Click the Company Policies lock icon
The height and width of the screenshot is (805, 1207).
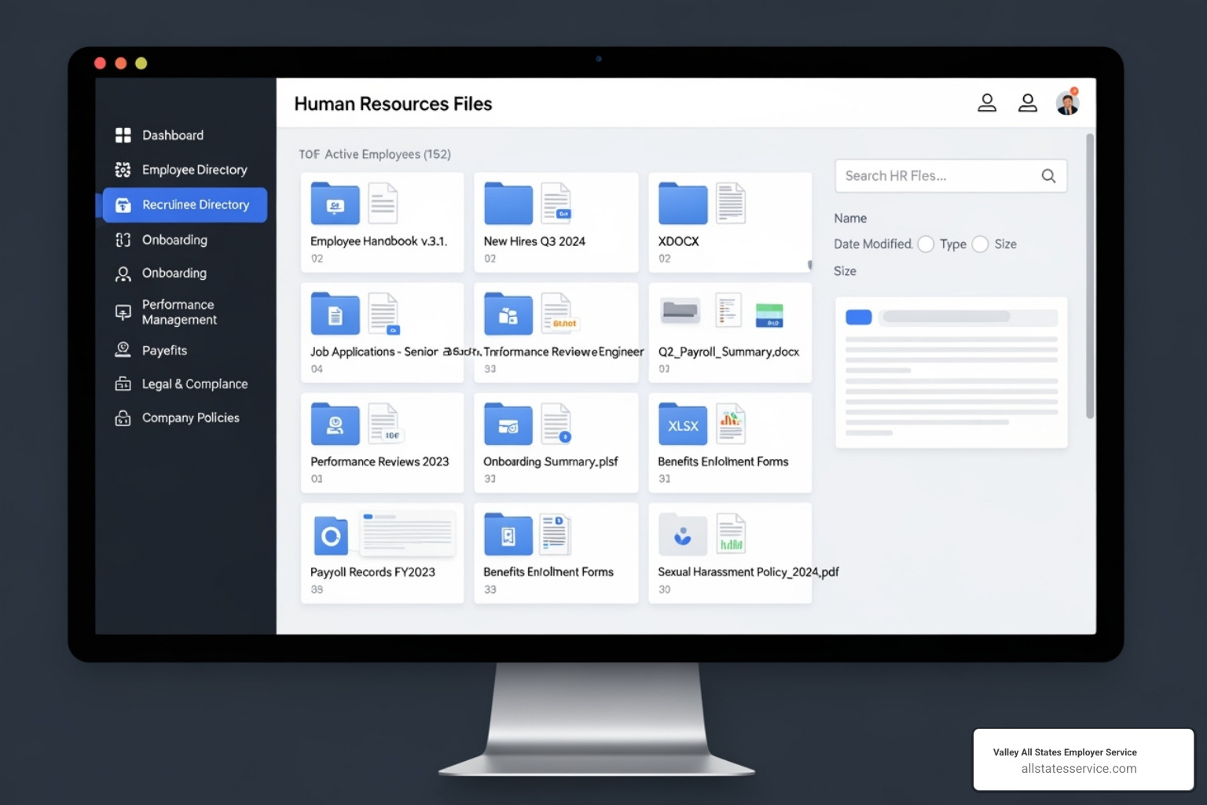pos(123,418)
